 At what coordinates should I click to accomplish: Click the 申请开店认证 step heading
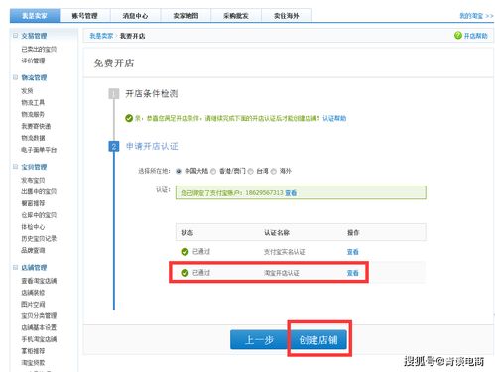click(x=152, y=146)
